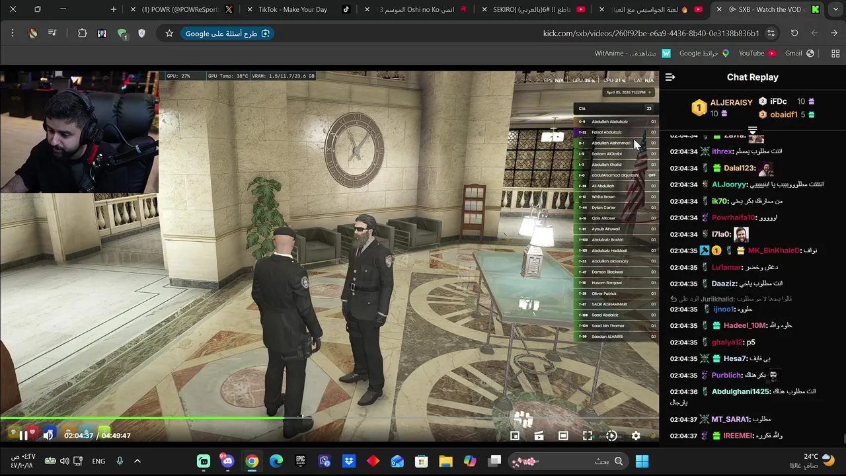Open YouTube bookmark
The image size is (846, 476).
[757, 54]
